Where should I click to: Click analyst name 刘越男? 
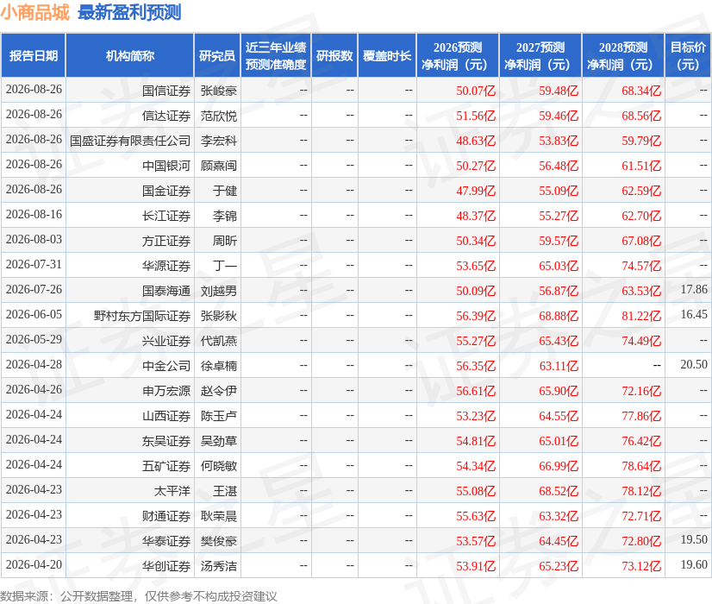[x=219, y=291]
